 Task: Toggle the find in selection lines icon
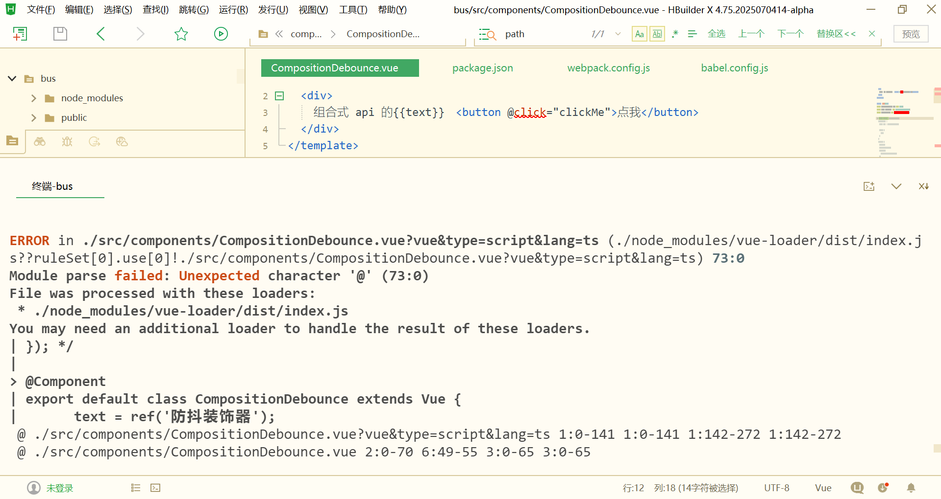692,34
